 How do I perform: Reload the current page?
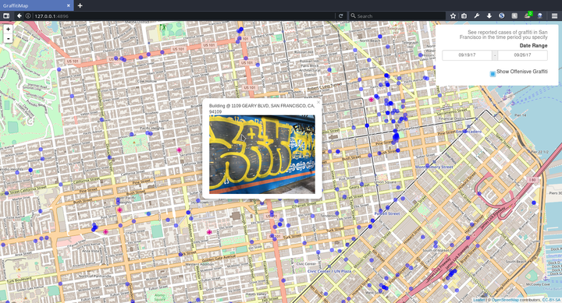(341, 16)
